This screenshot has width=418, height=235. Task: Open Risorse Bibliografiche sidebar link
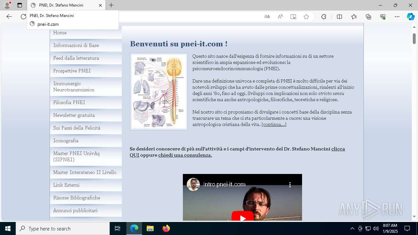(86, 198)
